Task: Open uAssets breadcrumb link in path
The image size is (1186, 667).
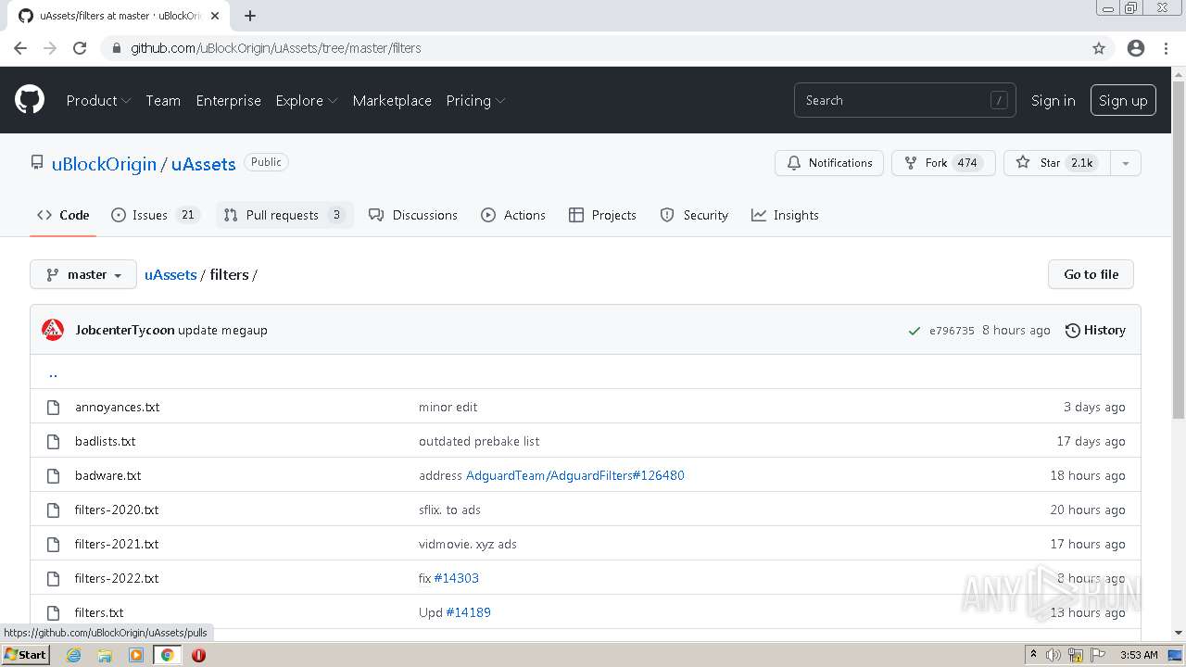Action: [170, 274]
